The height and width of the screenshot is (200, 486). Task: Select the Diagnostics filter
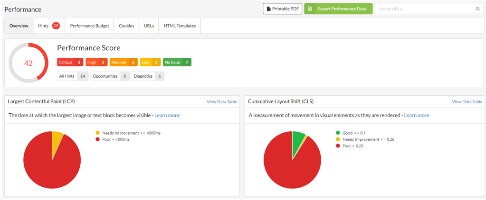[148, 76]
